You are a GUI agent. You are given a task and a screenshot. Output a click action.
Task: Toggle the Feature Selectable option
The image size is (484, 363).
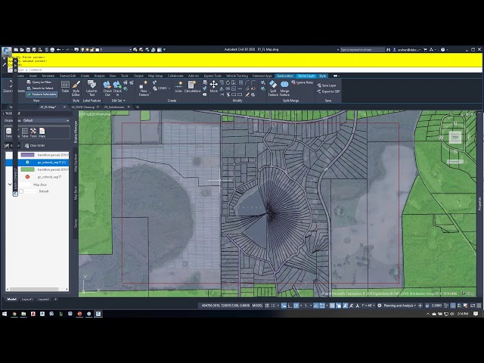point(42,94)
